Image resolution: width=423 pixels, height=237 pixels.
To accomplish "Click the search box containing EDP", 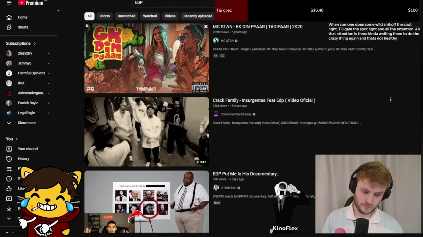I will coord(173,3).
